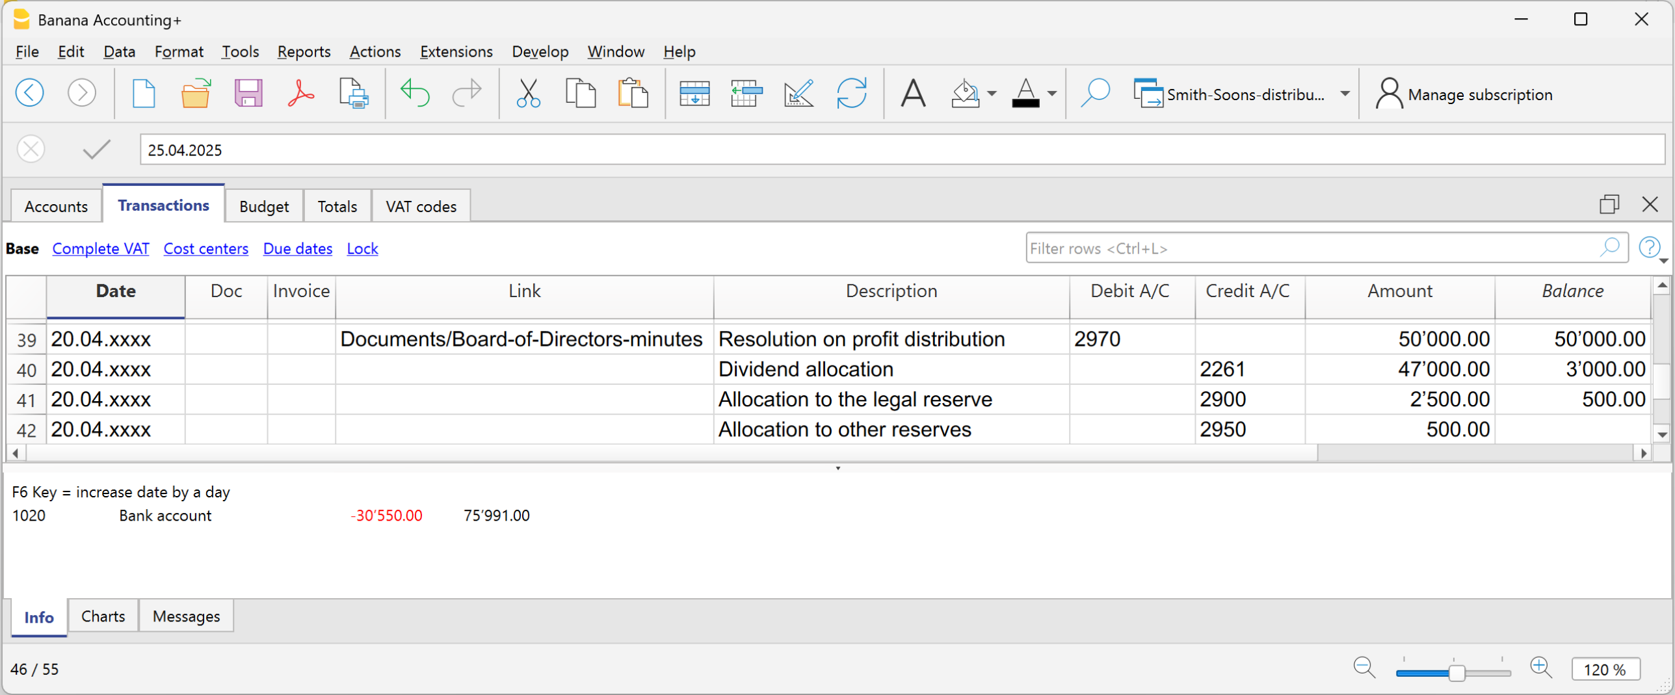Apply text color with underlined A icon
The width and height of the screenshot is (1675, 695).
[x=1025, y=93]
